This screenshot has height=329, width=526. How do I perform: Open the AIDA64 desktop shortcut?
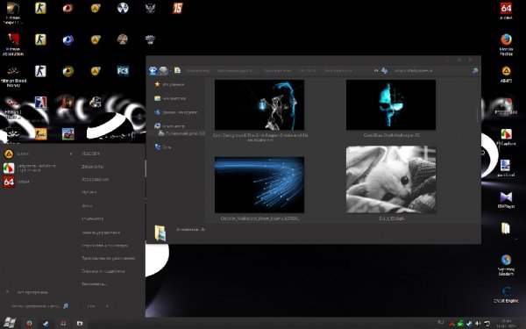(x=506, y=11)
